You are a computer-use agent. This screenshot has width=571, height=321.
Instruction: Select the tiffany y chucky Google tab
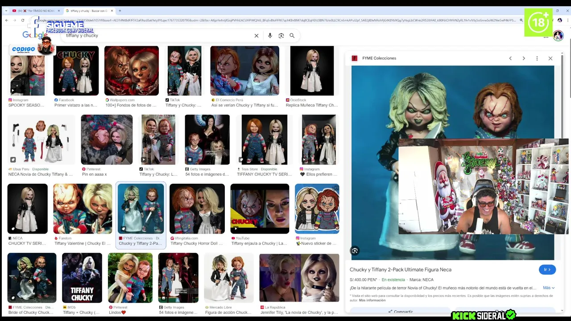89,11
